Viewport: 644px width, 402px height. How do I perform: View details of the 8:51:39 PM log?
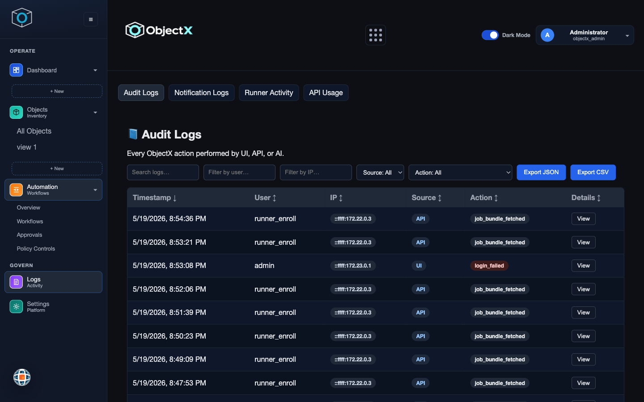pyautogui.click(x=584, y=313)
